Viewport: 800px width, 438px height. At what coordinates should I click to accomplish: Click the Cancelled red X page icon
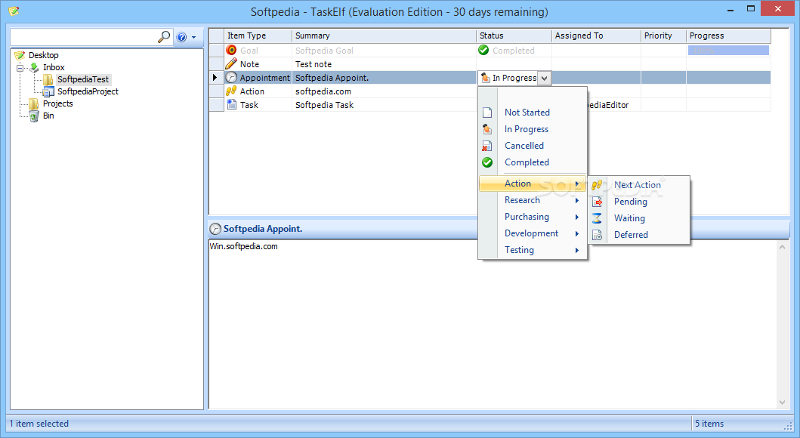(487, 147)
